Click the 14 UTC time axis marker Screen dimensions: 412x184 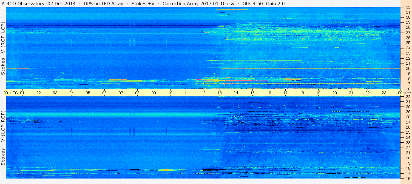236,93
